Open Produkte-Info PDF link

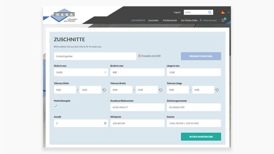151,56
